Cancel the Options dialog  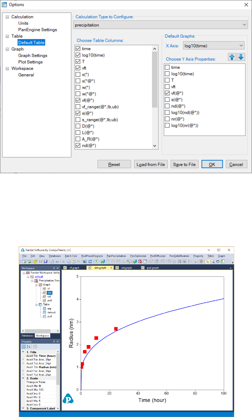pyautogui.click(x=237, y=164)
